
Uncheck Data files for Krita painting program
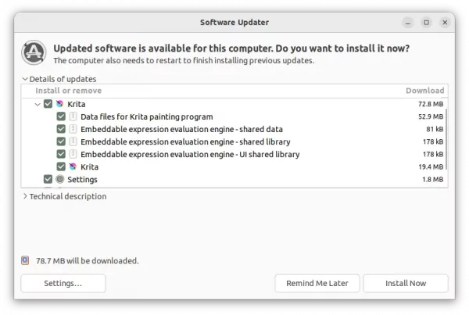[x=61, y=116]
